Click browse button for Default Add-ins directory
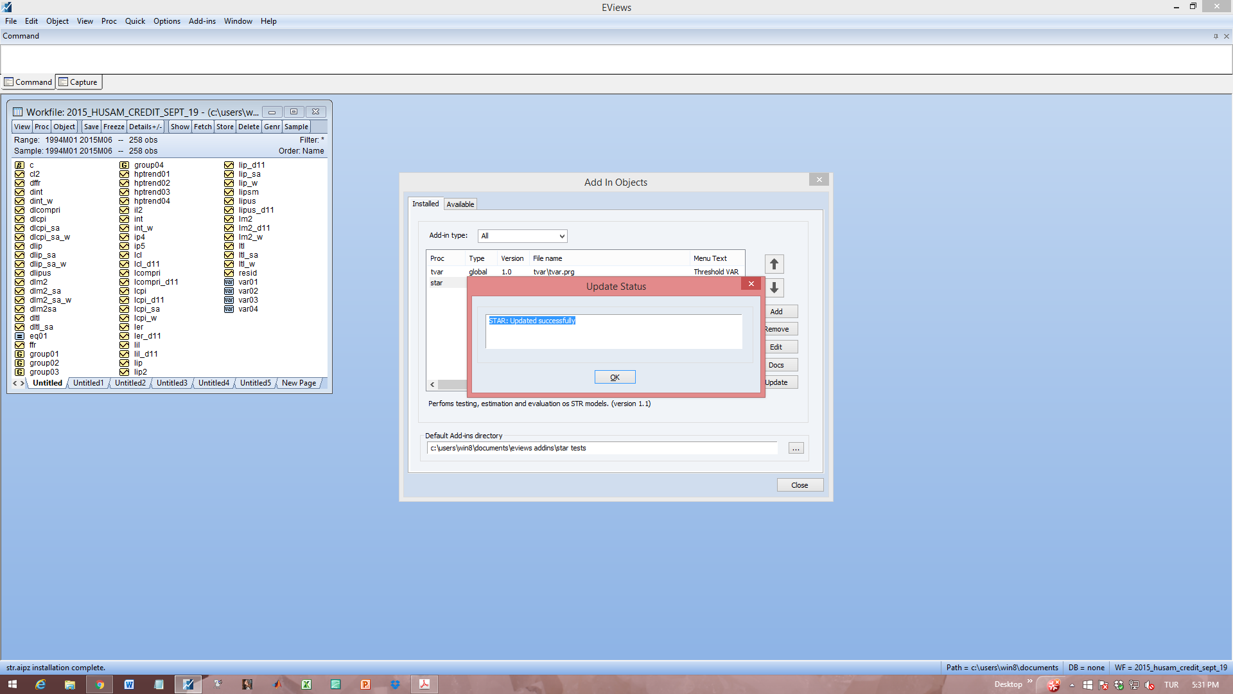 (x=796, y=447)
